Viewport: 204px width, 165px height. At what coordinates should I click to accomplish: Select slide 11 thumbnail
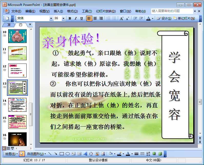[x=17, y=53]
